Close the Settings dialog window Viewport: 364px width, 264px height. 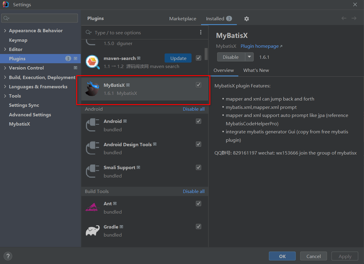point(355,4)
